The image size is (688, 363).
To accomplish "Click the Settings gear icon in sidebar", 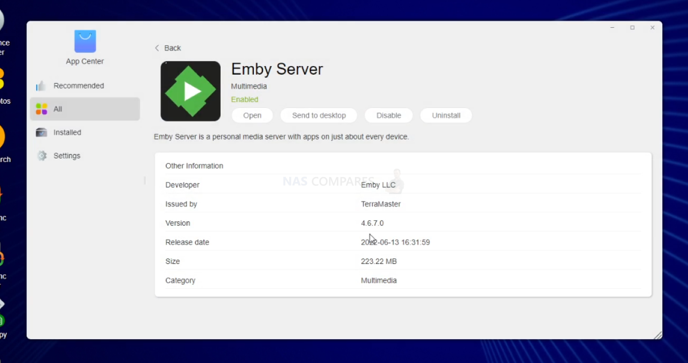I will point(42,156).
